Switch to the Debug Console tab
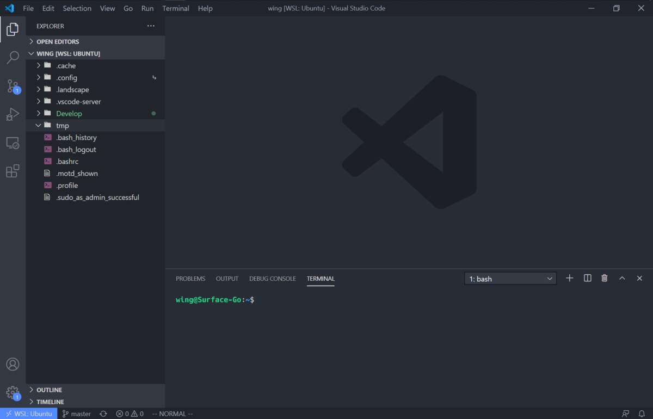Viewport: 653px width, 419px height. click(273, 279)
